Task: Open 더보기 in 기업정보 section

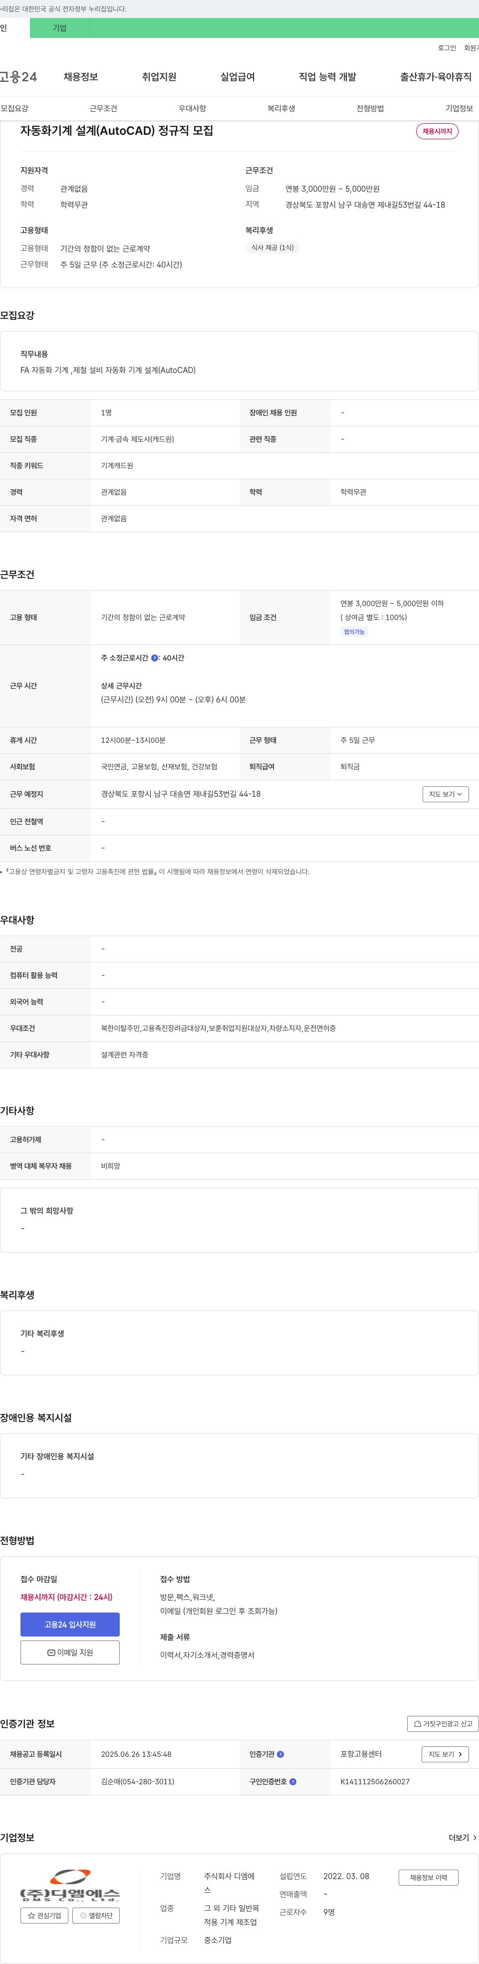Action: 463,1838
